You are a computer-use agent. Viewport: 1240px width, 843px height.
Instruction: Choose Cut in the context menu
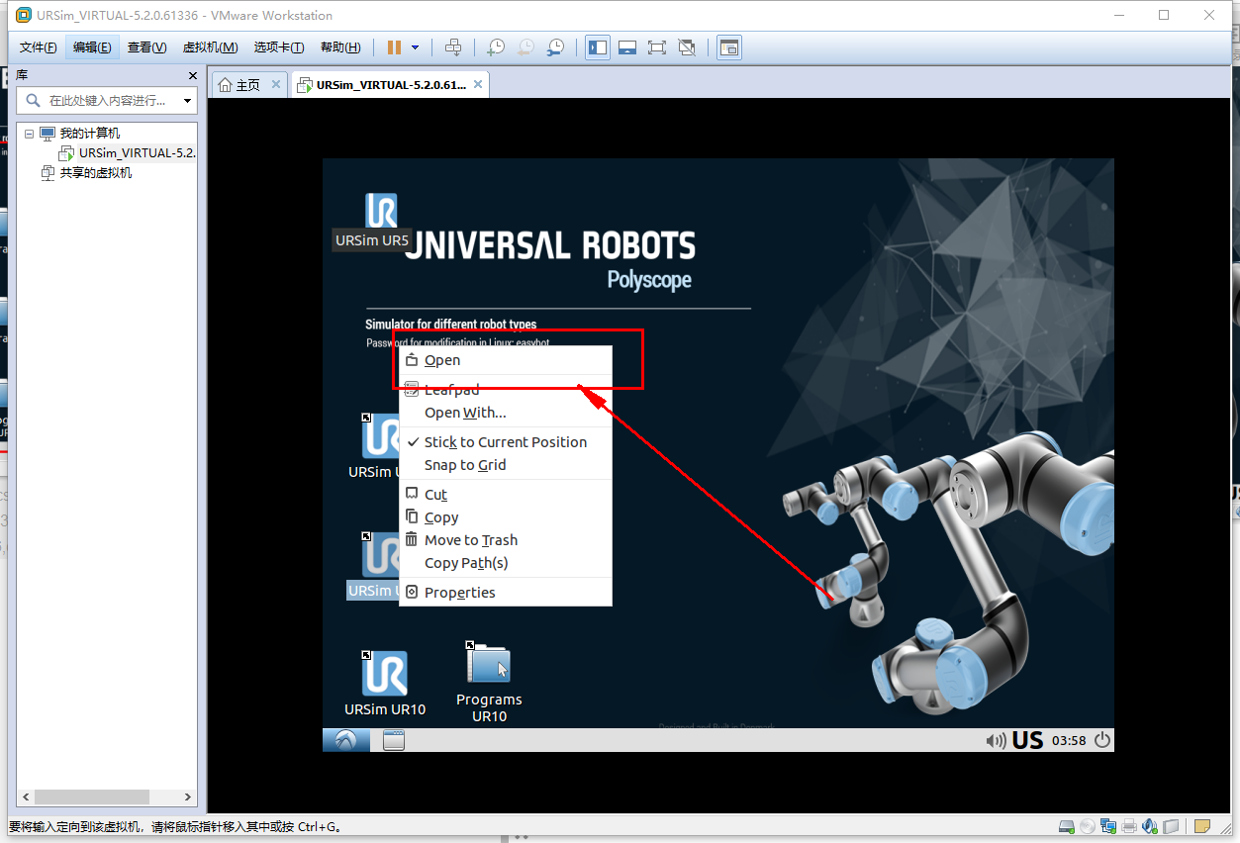pyautogui.click(x=506, y=495)
